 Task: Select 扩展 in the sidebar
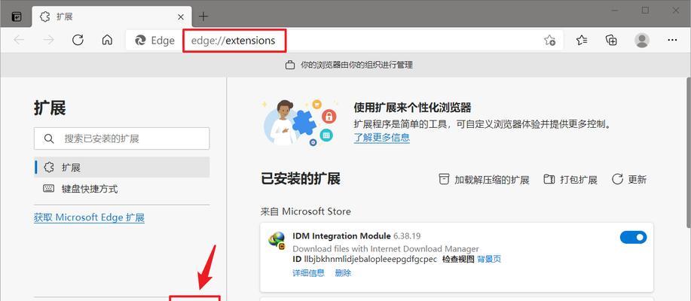pyautogui.click(x=121, y=167)
